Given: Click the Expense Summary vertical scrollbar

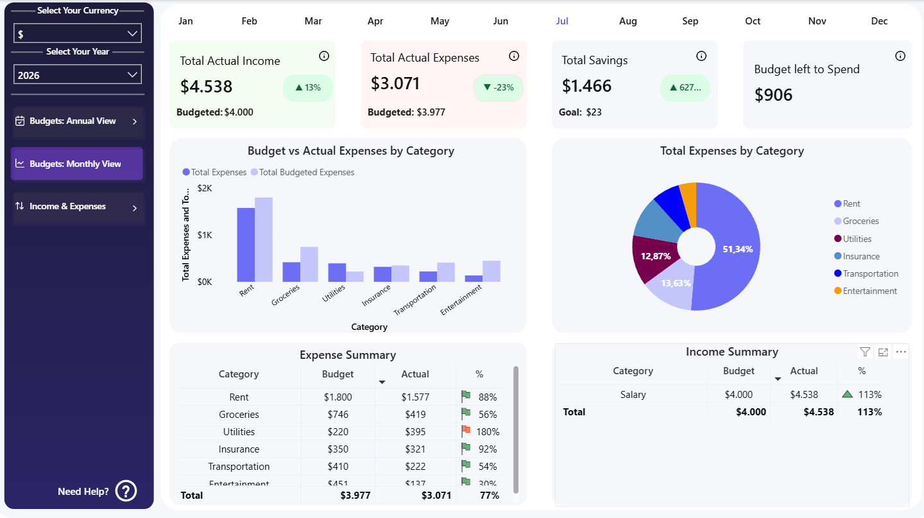Looking at the screenshot, I should [x=516, y=429].
